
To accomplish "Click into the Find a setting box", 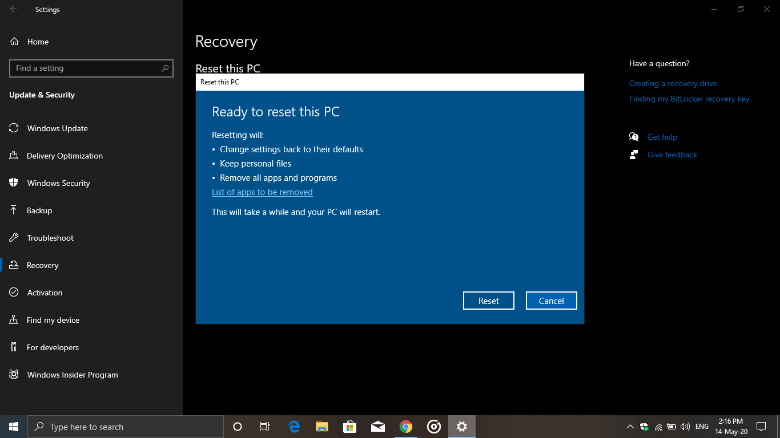I will 91,68.
